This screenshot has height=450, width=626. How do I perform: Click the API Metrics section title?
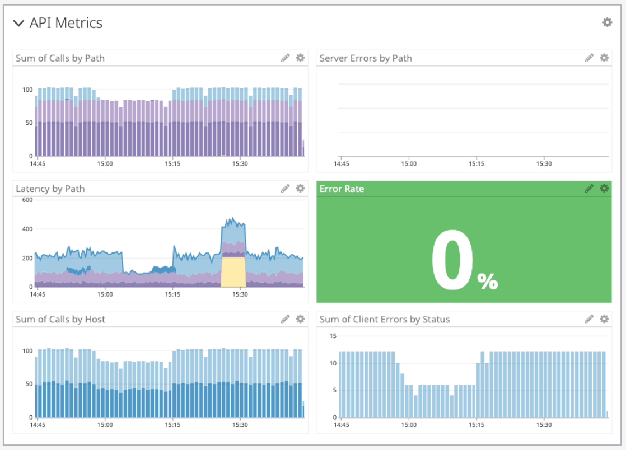[x=66, y=23]
